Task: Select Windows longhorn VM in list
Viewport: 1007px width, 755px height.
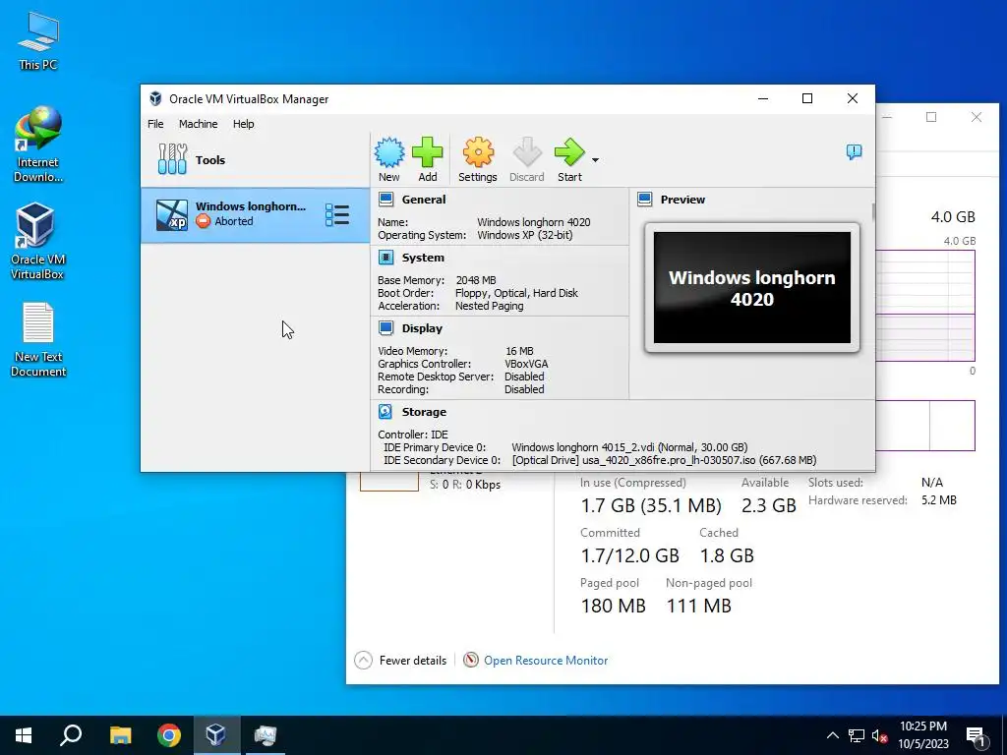Action: click(255, 215)
